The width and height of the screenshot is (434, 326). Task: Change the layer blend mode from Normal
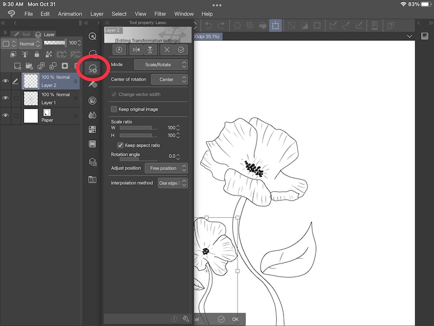29,43
